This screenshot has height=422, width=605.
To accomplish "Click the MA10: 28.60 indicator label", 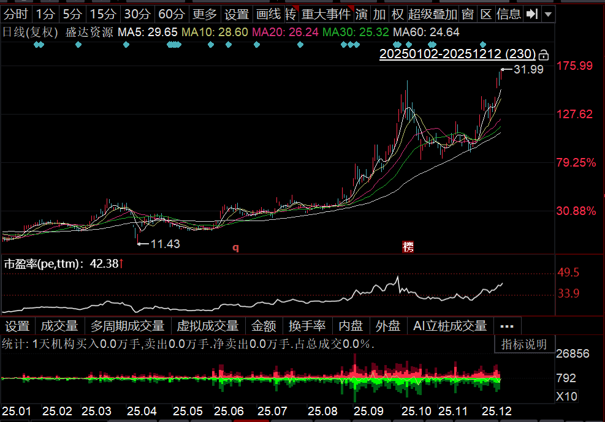I will coord(215,32).
